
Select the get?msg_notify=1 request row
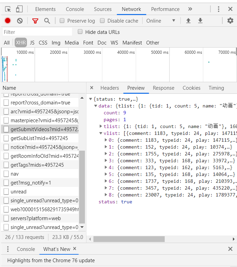click(x=40, y=183)
